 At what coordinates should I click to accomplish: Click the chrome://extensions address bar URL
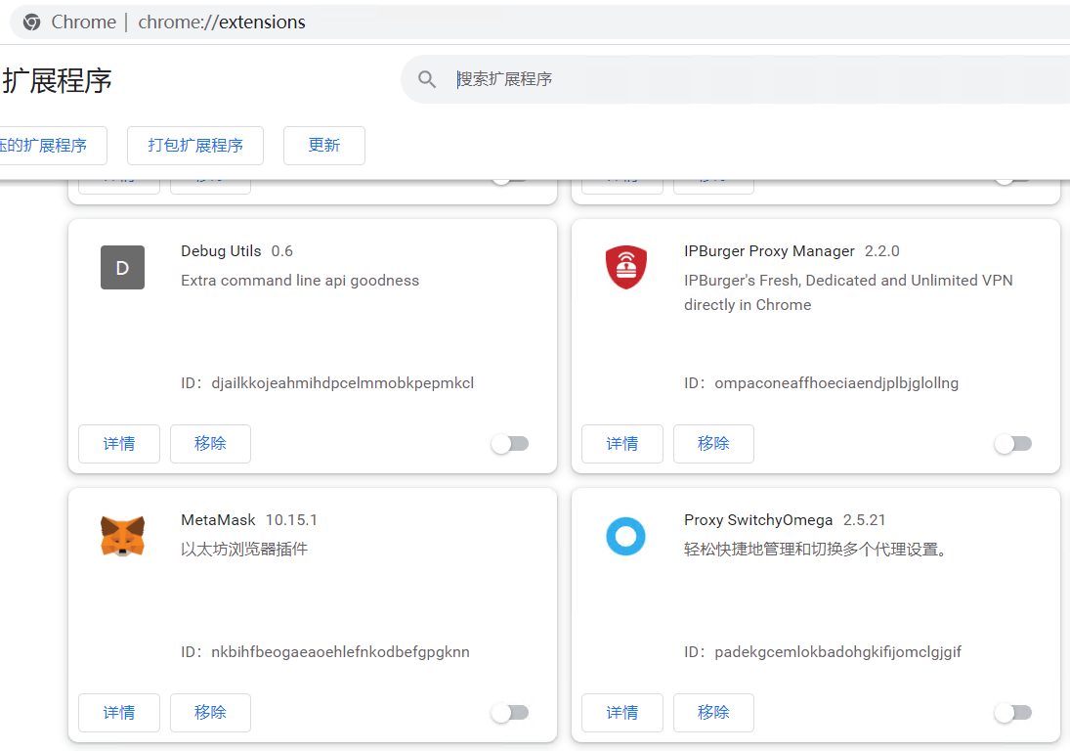222,22
